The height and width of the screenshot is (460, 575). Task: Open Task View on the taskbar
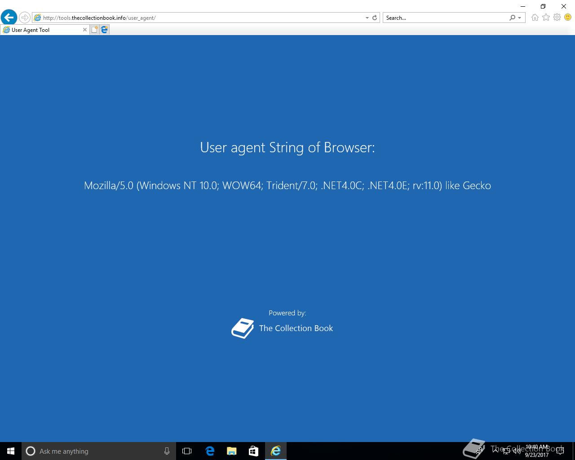click(x=187, y=451)
